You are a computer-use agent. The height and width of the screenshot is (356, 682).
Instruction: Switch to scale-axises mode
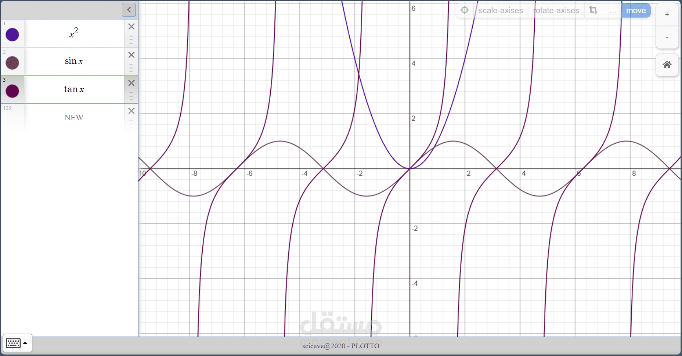click(x=501, y=10)
